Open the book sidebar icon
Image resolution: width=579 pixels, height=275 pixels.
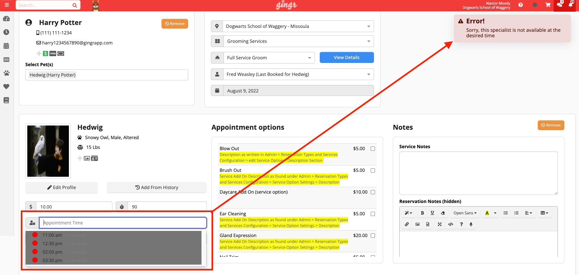6,100
